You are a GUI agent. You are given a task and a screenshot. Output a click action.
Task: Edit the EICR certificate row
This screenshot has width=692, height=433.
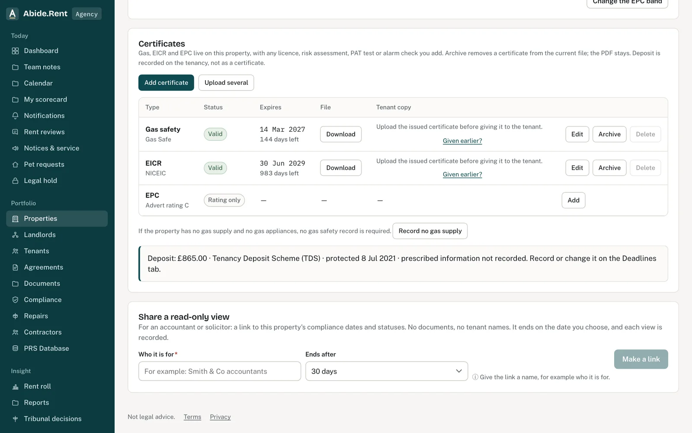[x=577, y=168]
